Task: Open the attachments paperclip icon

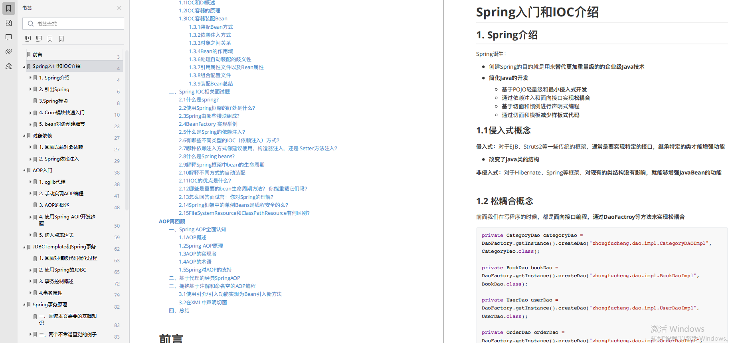Action: (8, 52)
